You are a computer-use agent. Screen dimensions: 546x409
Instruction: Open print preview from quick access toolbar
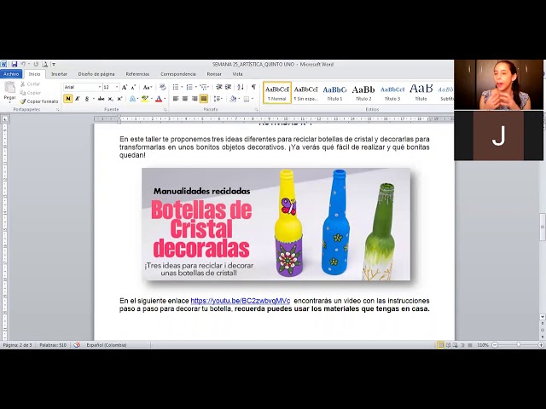point(45,64)
